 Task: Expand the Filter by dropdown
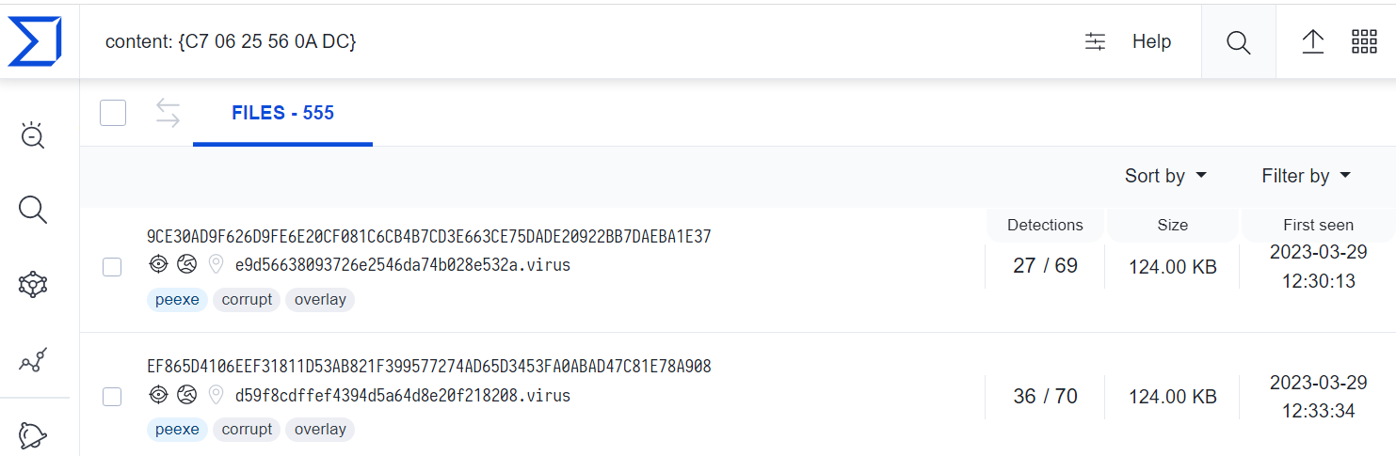1306,176
